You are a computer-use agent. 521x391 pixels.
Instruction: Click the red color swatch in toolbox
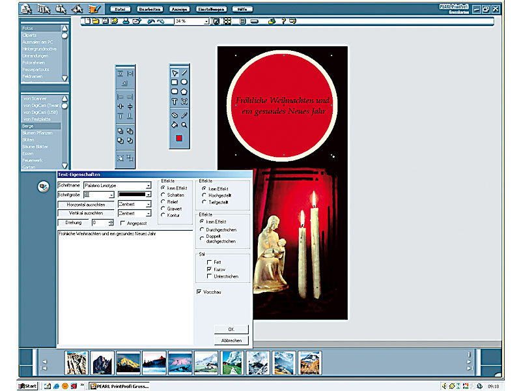tap(179, 138)
